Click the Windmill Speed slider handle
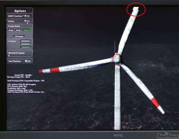Image resolution: width=179 pixels, height=139 pixels. click(9, 56)
